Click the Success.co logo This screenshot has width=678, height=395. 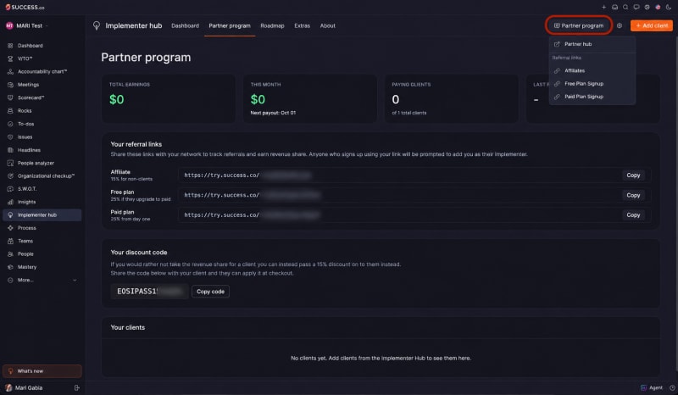coord(25,8)
